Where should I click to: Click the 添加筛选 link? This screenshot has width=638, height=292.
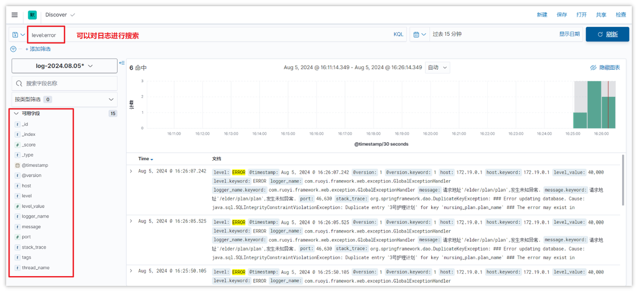point(38,49)
